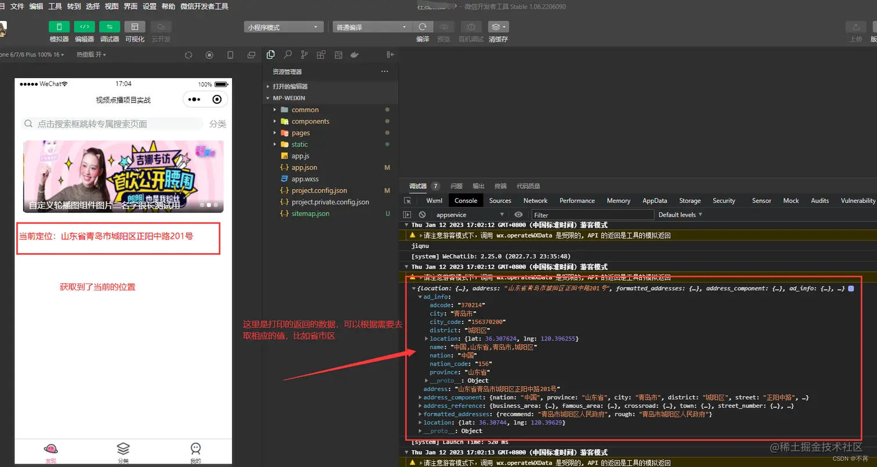Open the Default levels dropdown
This screenshot has height=467, width=877.
pyautogui.click(x=680, y=214)
